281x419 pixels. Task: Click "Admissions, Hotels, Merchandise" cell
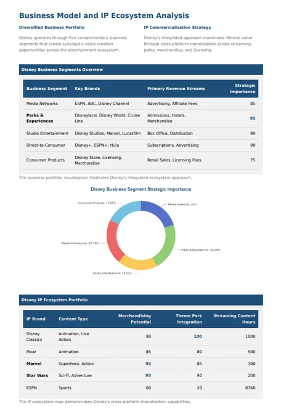click(166, 118)
